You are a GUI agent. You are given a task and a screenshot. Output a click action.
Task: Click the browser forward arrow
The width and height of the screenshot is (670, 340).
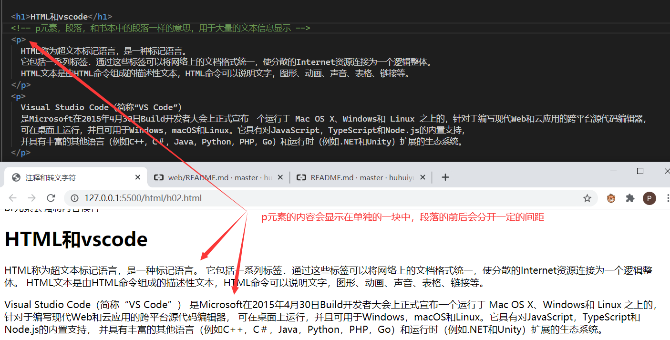point(31,198)
